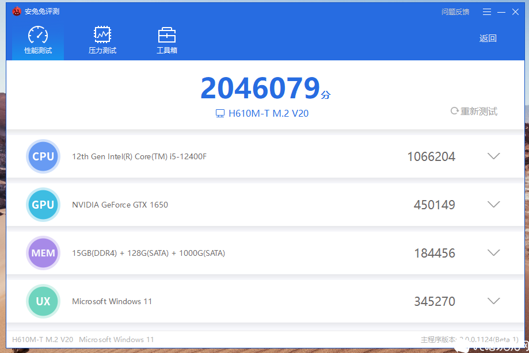Click the green UX badge icon
The height and width of the screenshot is (353, 529).
[43, 301]
